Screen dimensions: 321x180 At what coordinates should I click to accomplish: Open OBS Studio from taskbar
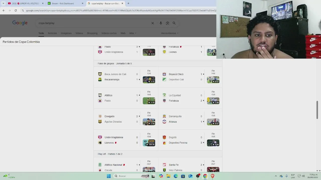[x=198, y=176]
